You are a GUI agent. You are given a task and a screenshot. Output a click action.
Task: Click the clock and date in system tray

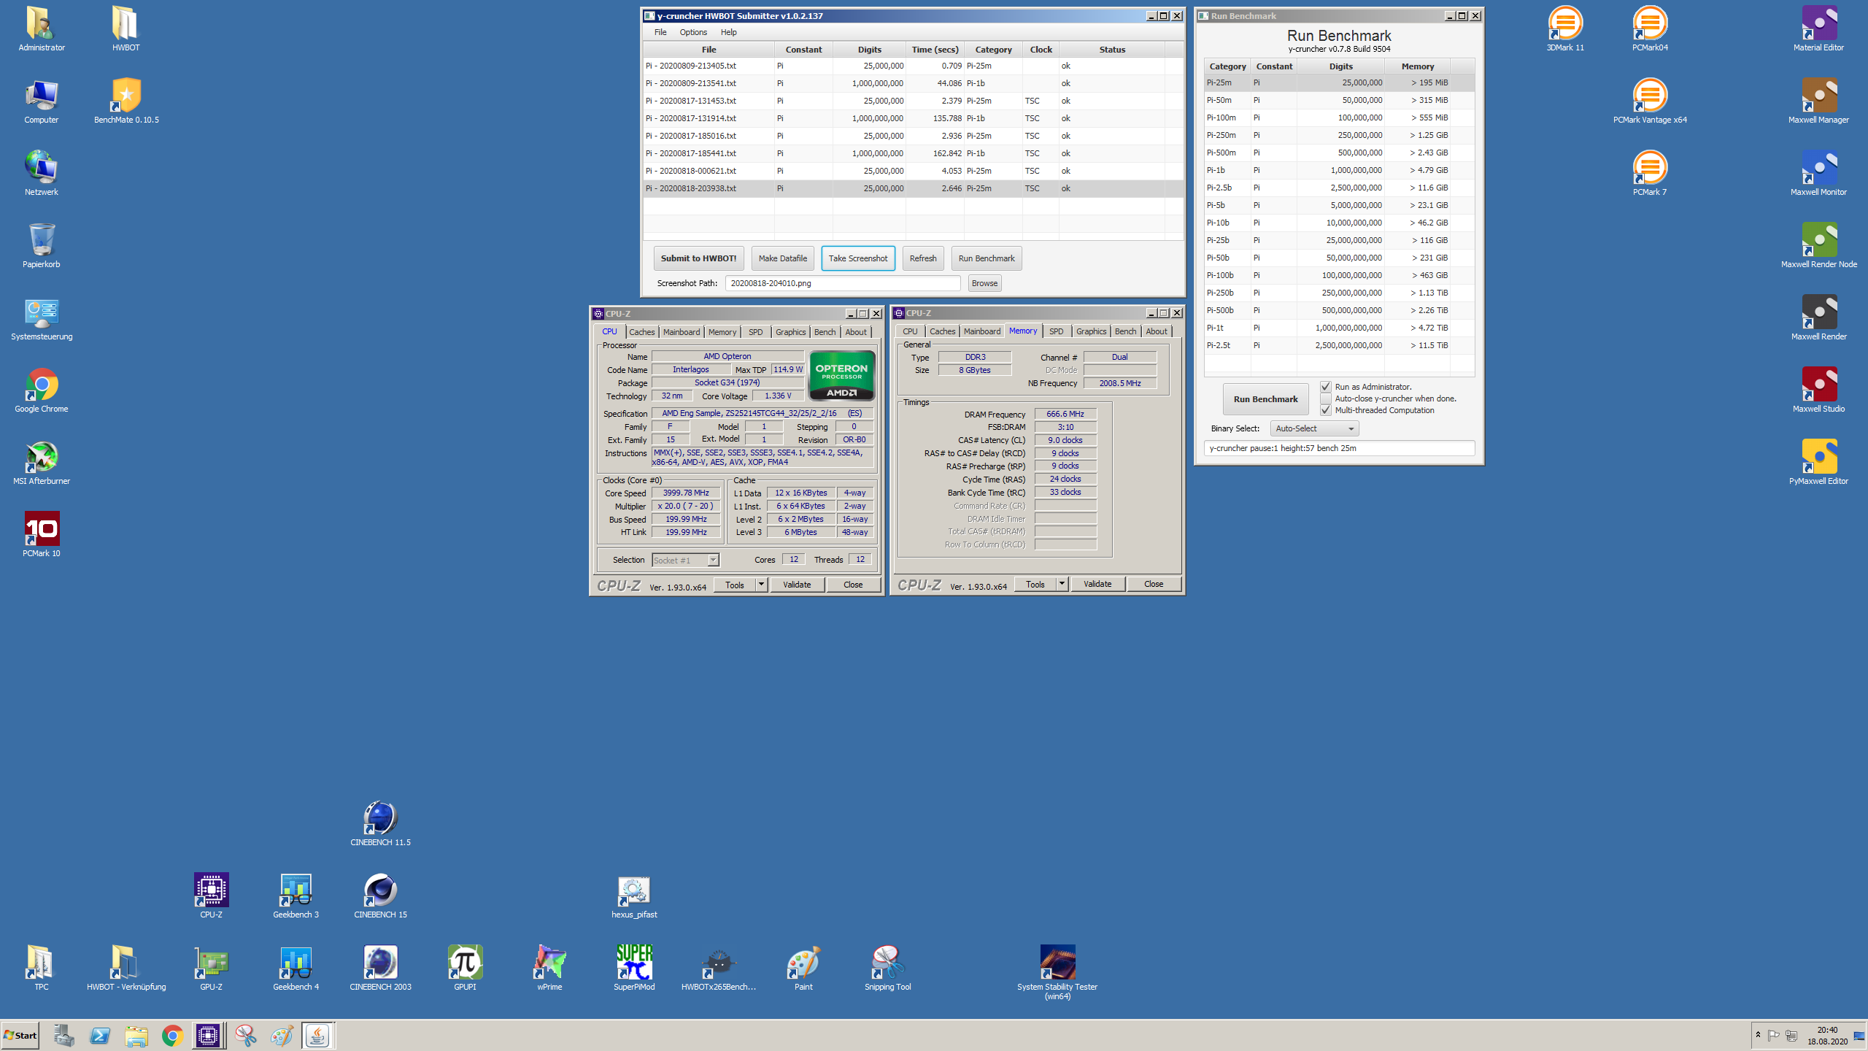(x=1827, y=1036)
